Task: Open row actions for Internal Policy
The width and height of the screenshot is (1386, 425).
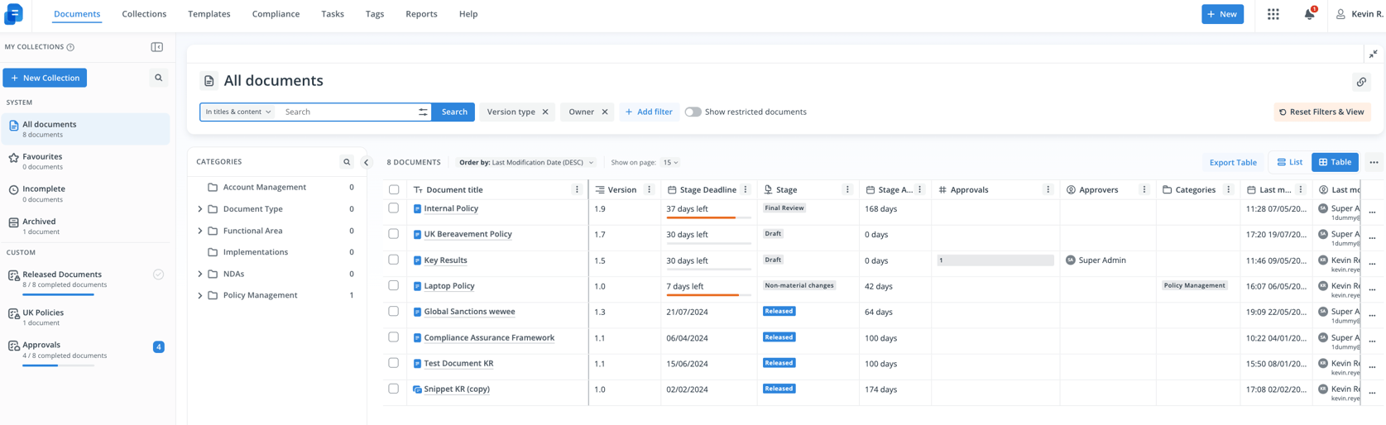Action: pos(1372,212)
